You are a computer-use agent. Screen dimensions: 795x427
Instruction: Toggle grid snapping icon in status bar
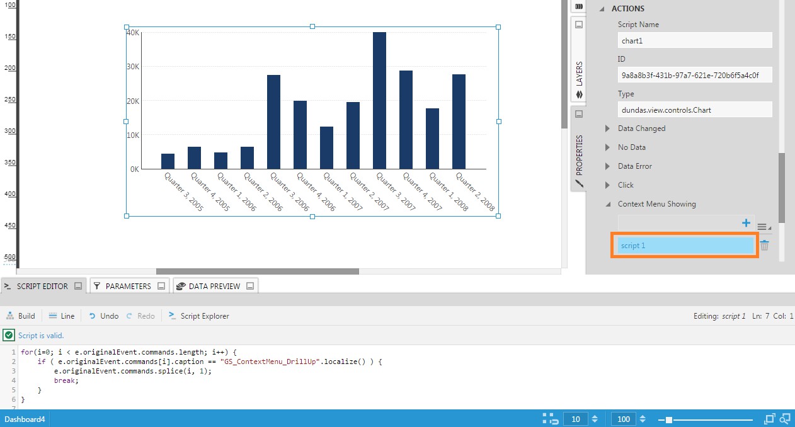point(551,419)
